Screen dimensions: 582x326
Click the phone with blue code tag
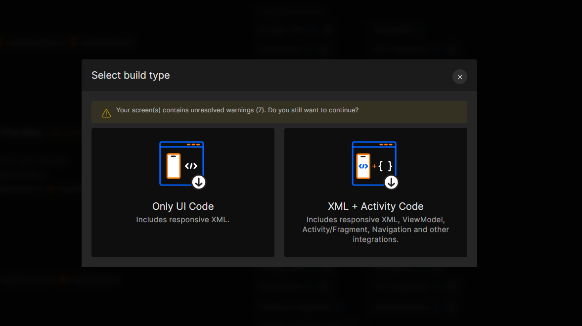tap(363, 166)
